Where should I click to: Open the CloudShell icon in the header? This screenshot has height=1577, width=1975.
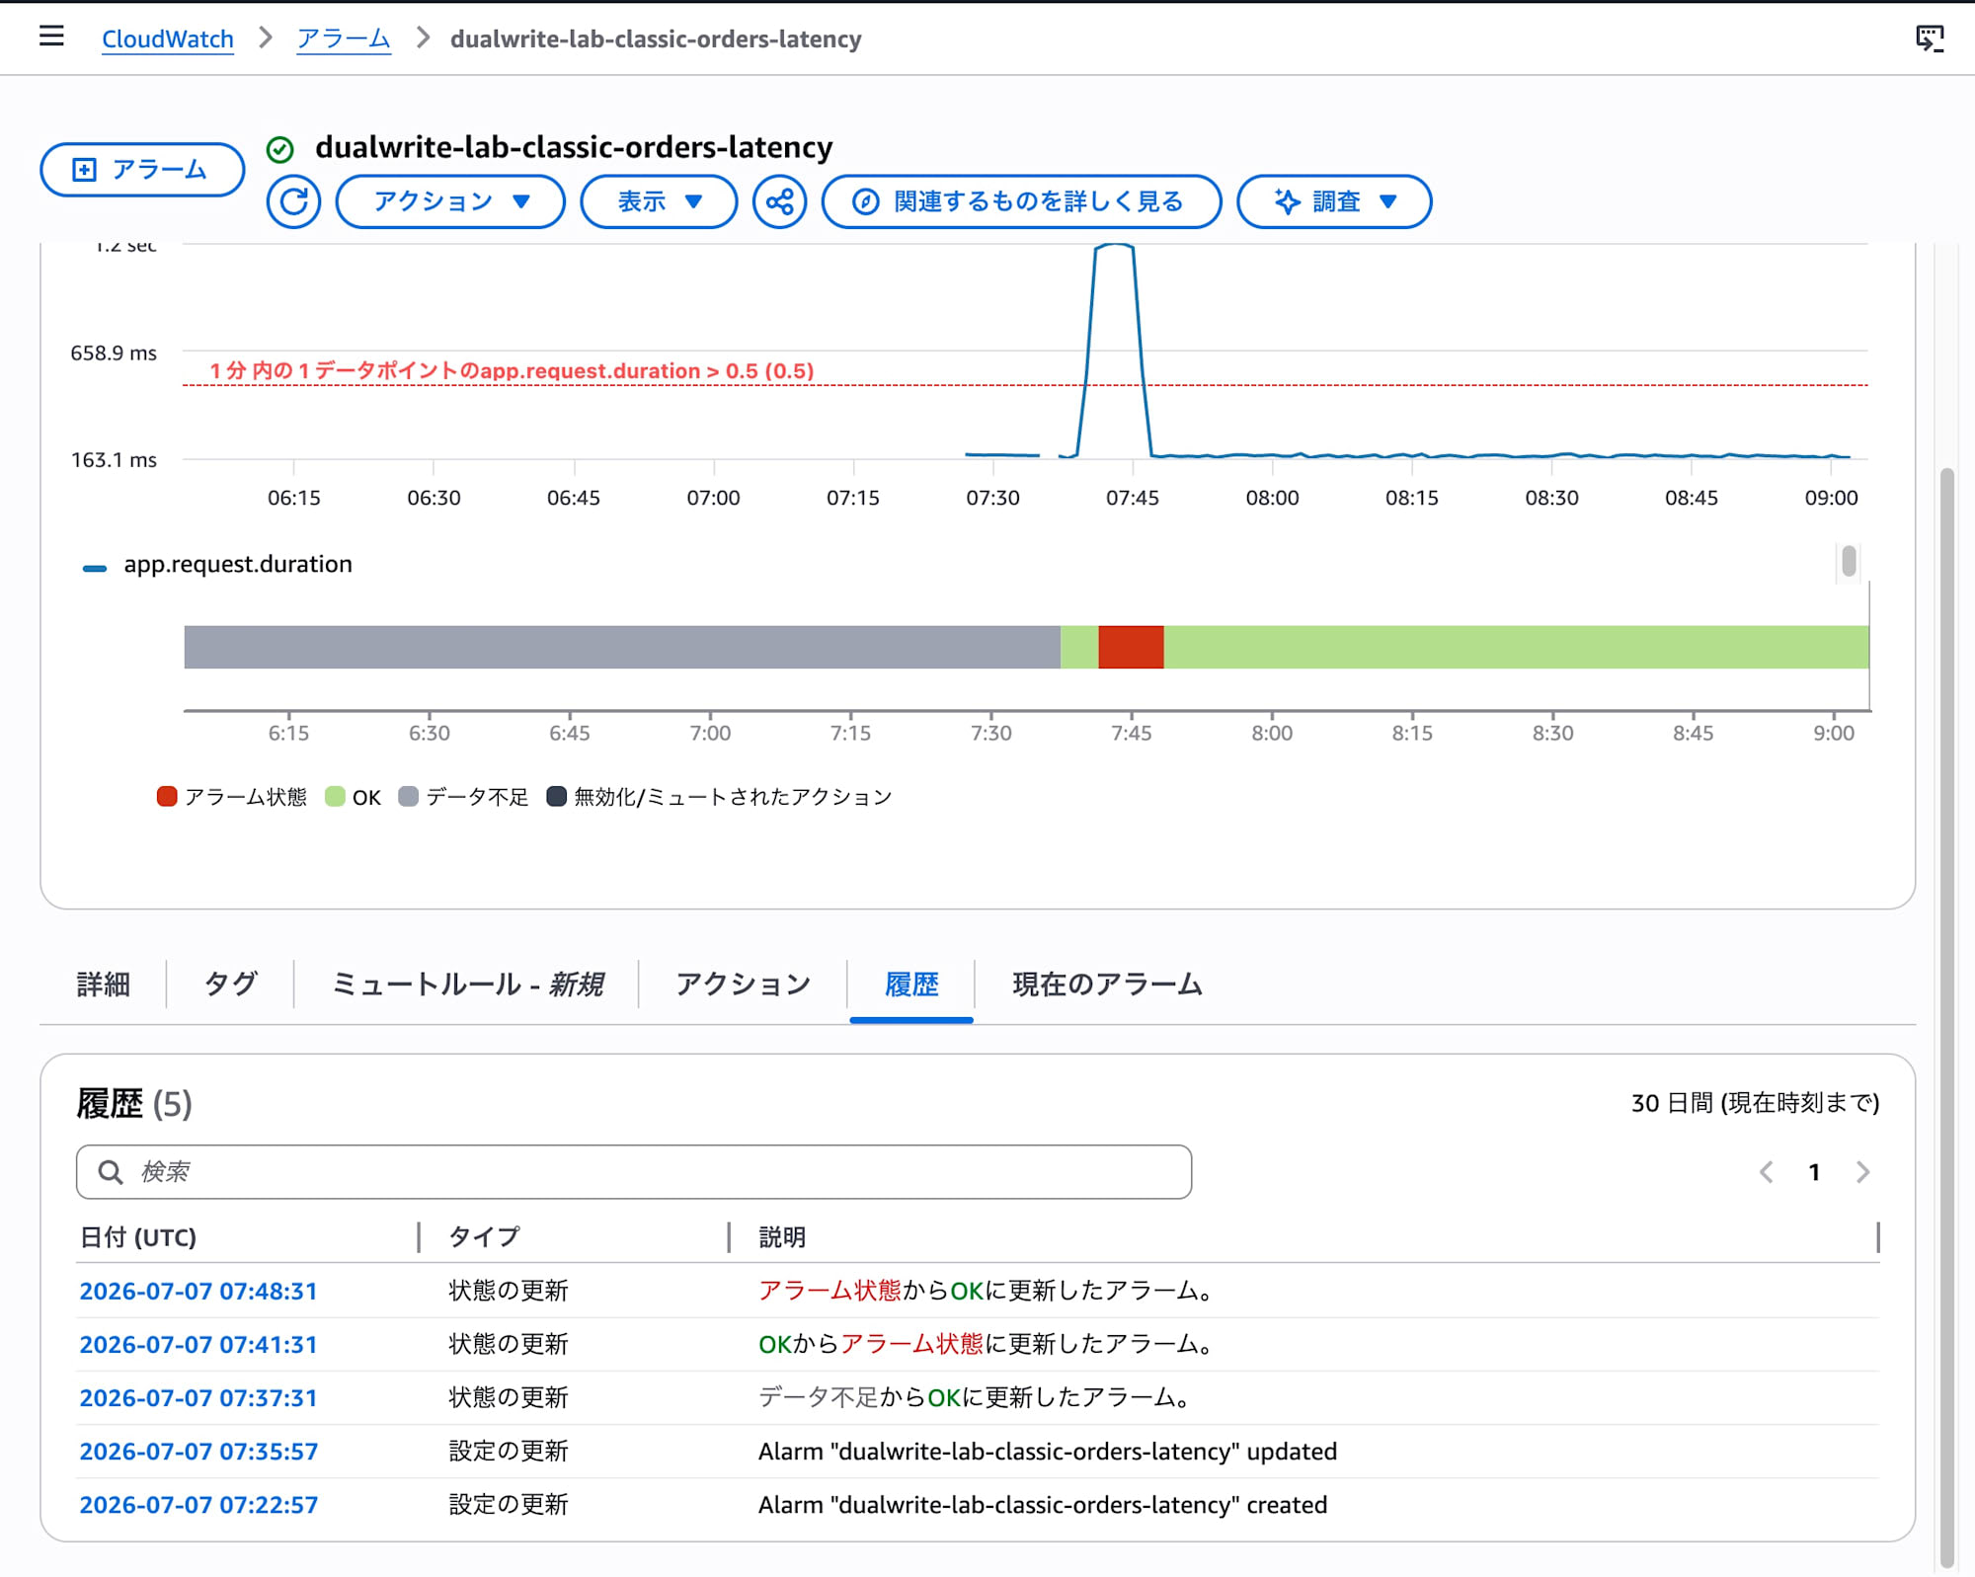click(x=1929, y=39)
